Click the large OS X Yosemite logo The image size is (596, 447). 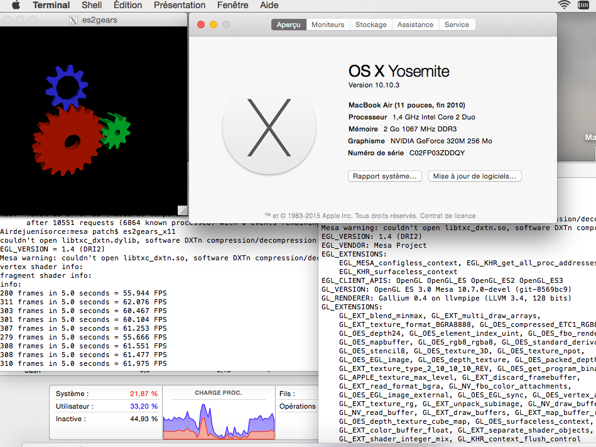(269, 128)
